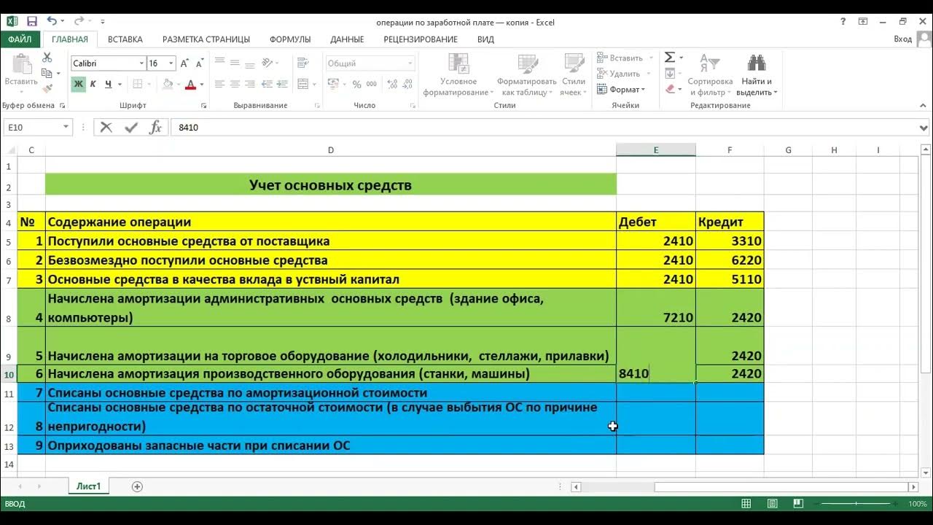Increase font size with large A icon
Image resolution: width=933 pixels, height=525 pixels.
[185, 63]
